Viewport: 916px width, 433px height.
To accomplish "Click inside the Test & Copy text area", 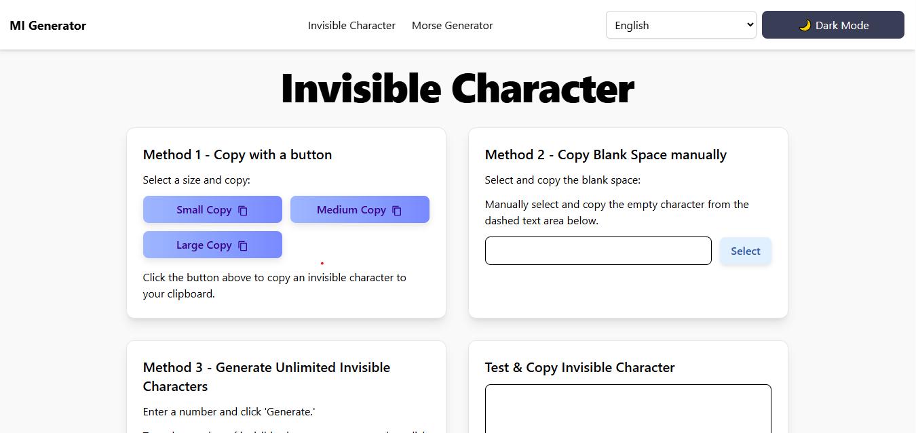I will click(628, 409).
